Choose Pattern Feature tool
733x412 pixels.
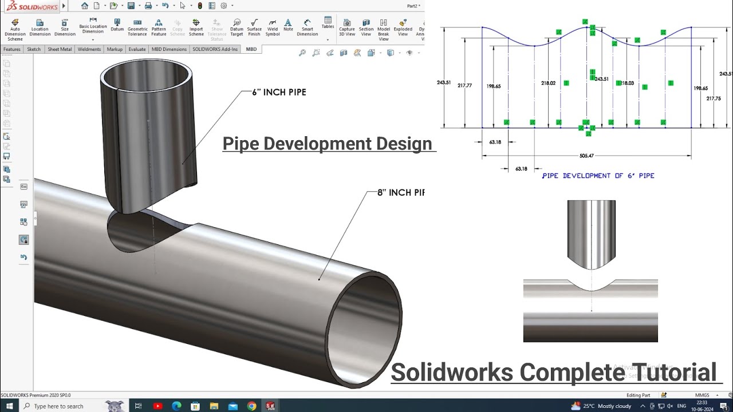pyautogui.click(x=159, y=27)
